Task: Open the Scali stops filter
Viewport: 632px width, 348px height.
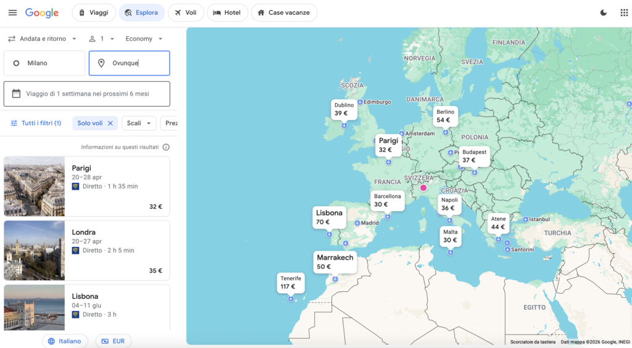Action: click(x=139, y=123)
